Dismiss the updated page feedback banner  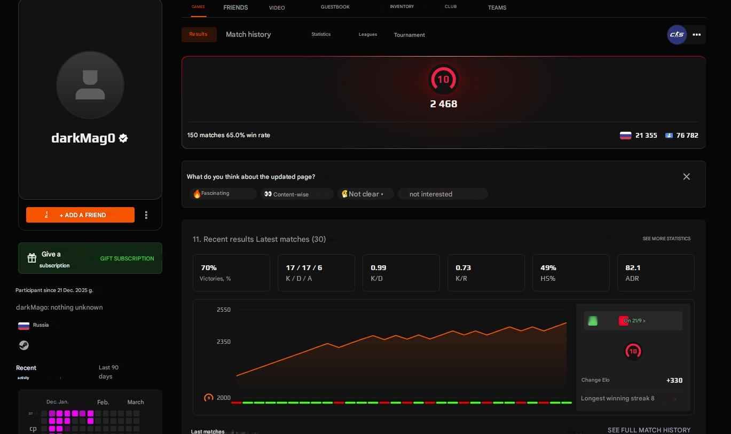pyautogui.click(x=686, y=176)
